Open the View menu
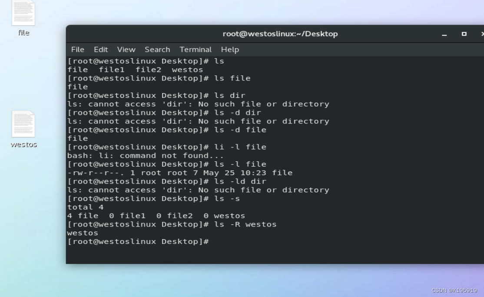 (126, 50)
